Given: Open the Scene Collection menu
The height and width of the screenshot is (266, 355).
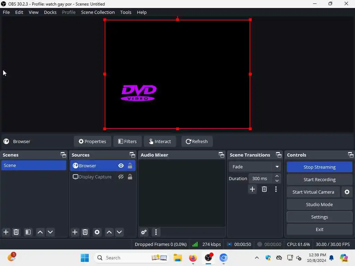Looking at the screenshot, I should coord(98,12).
